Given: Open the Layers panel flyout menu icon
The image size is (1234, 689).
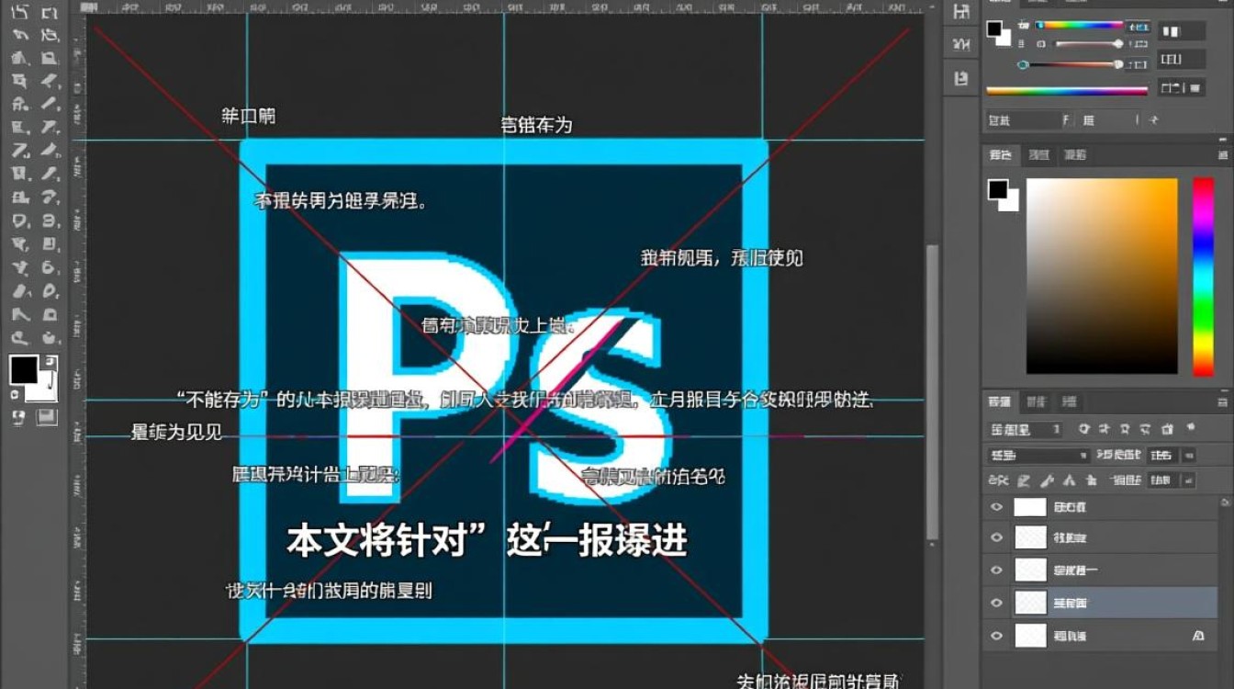Looking at the screenshot, I should pos(1221,401).
